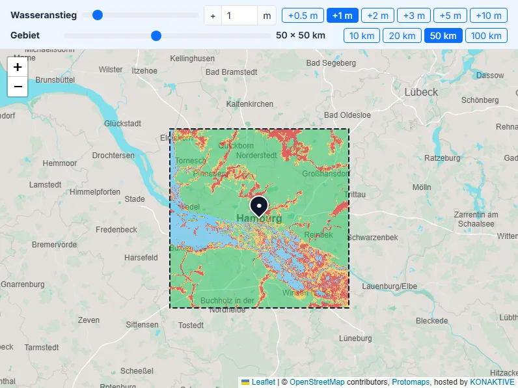Image resolution: width=518 pixels, height=388 pixels.
Task: Click the Schwarzenbek label
Action: [373, 238]
